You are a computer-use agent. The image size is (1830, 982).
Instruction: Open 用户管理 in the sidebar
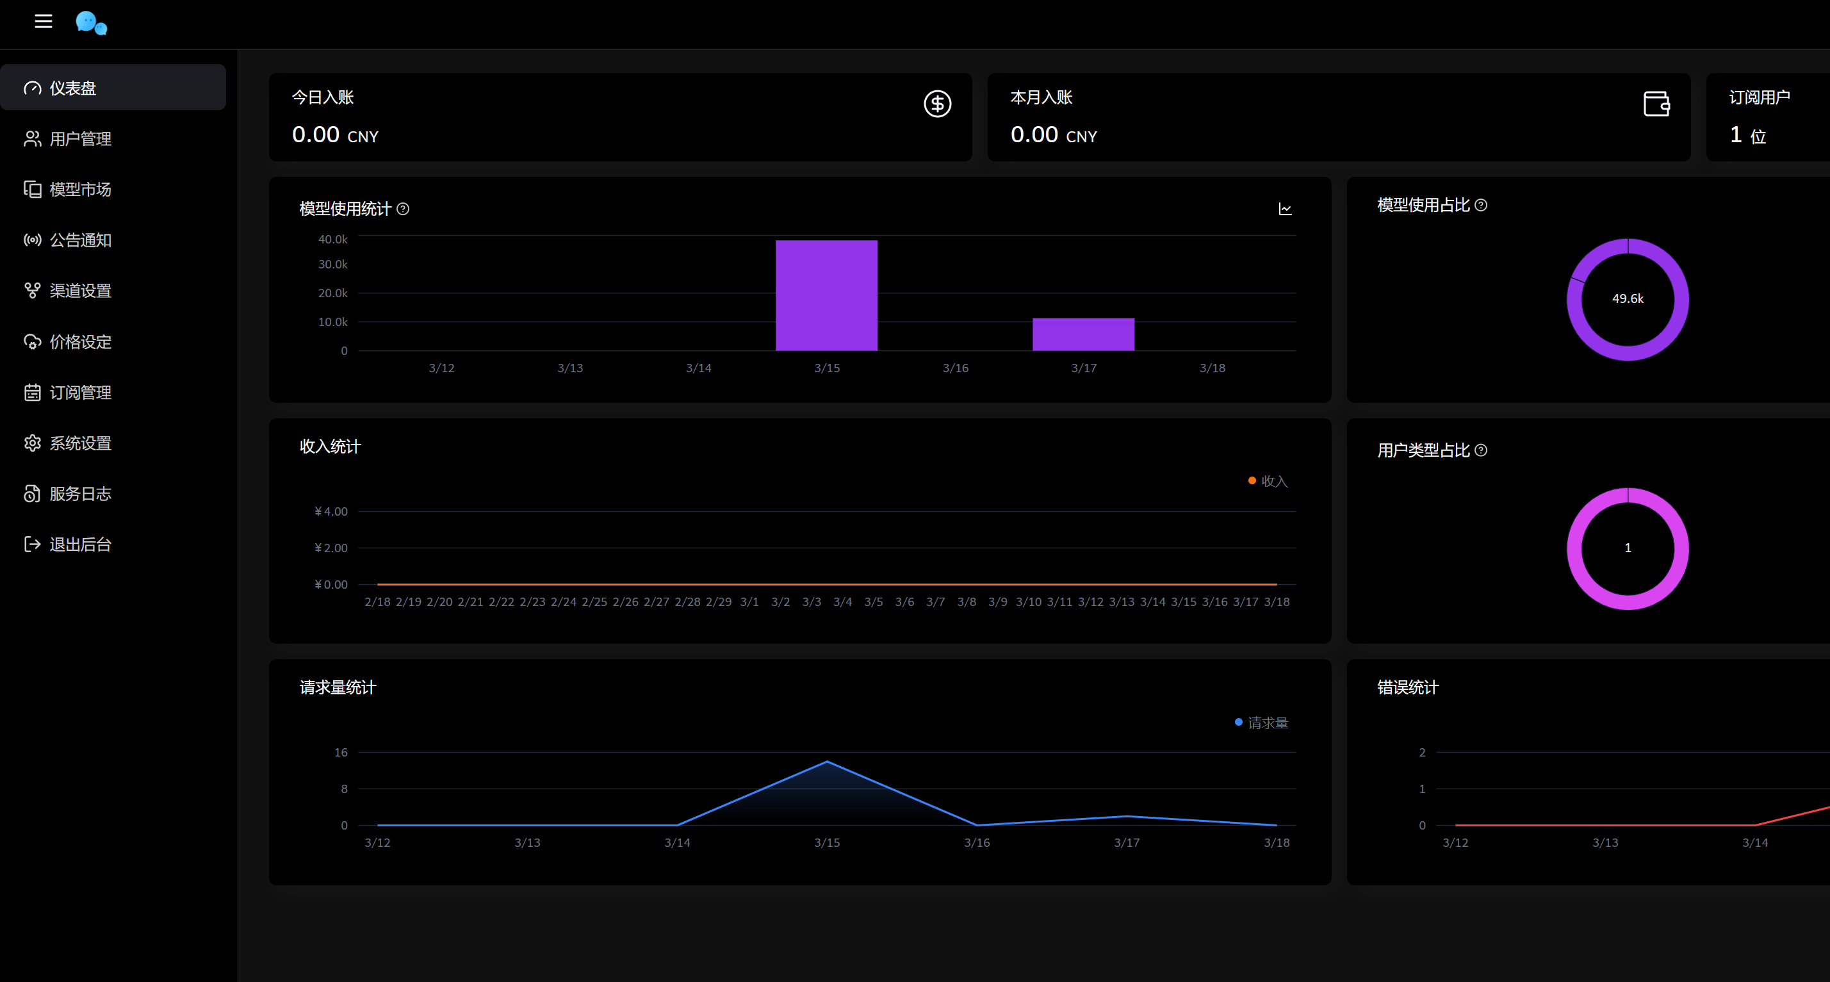pos(113,138)
